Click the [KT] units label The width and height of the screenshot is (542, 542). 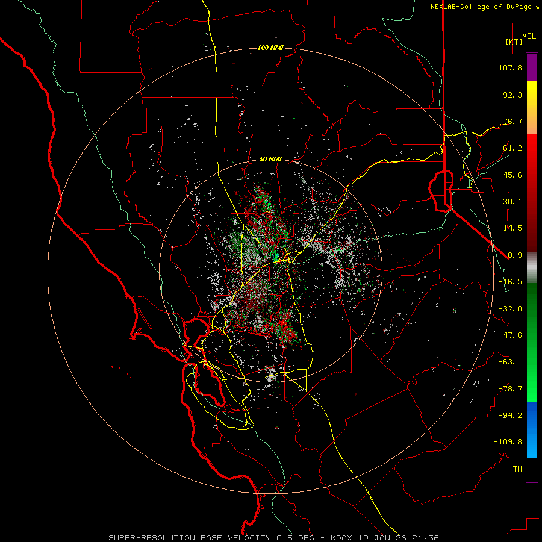[514, 42]
